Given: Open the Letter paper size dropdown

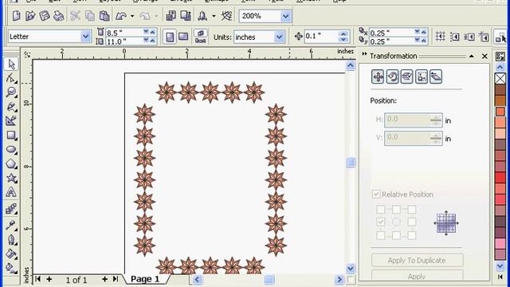Looking at the screenshot, I should click(x=85, y=37).
